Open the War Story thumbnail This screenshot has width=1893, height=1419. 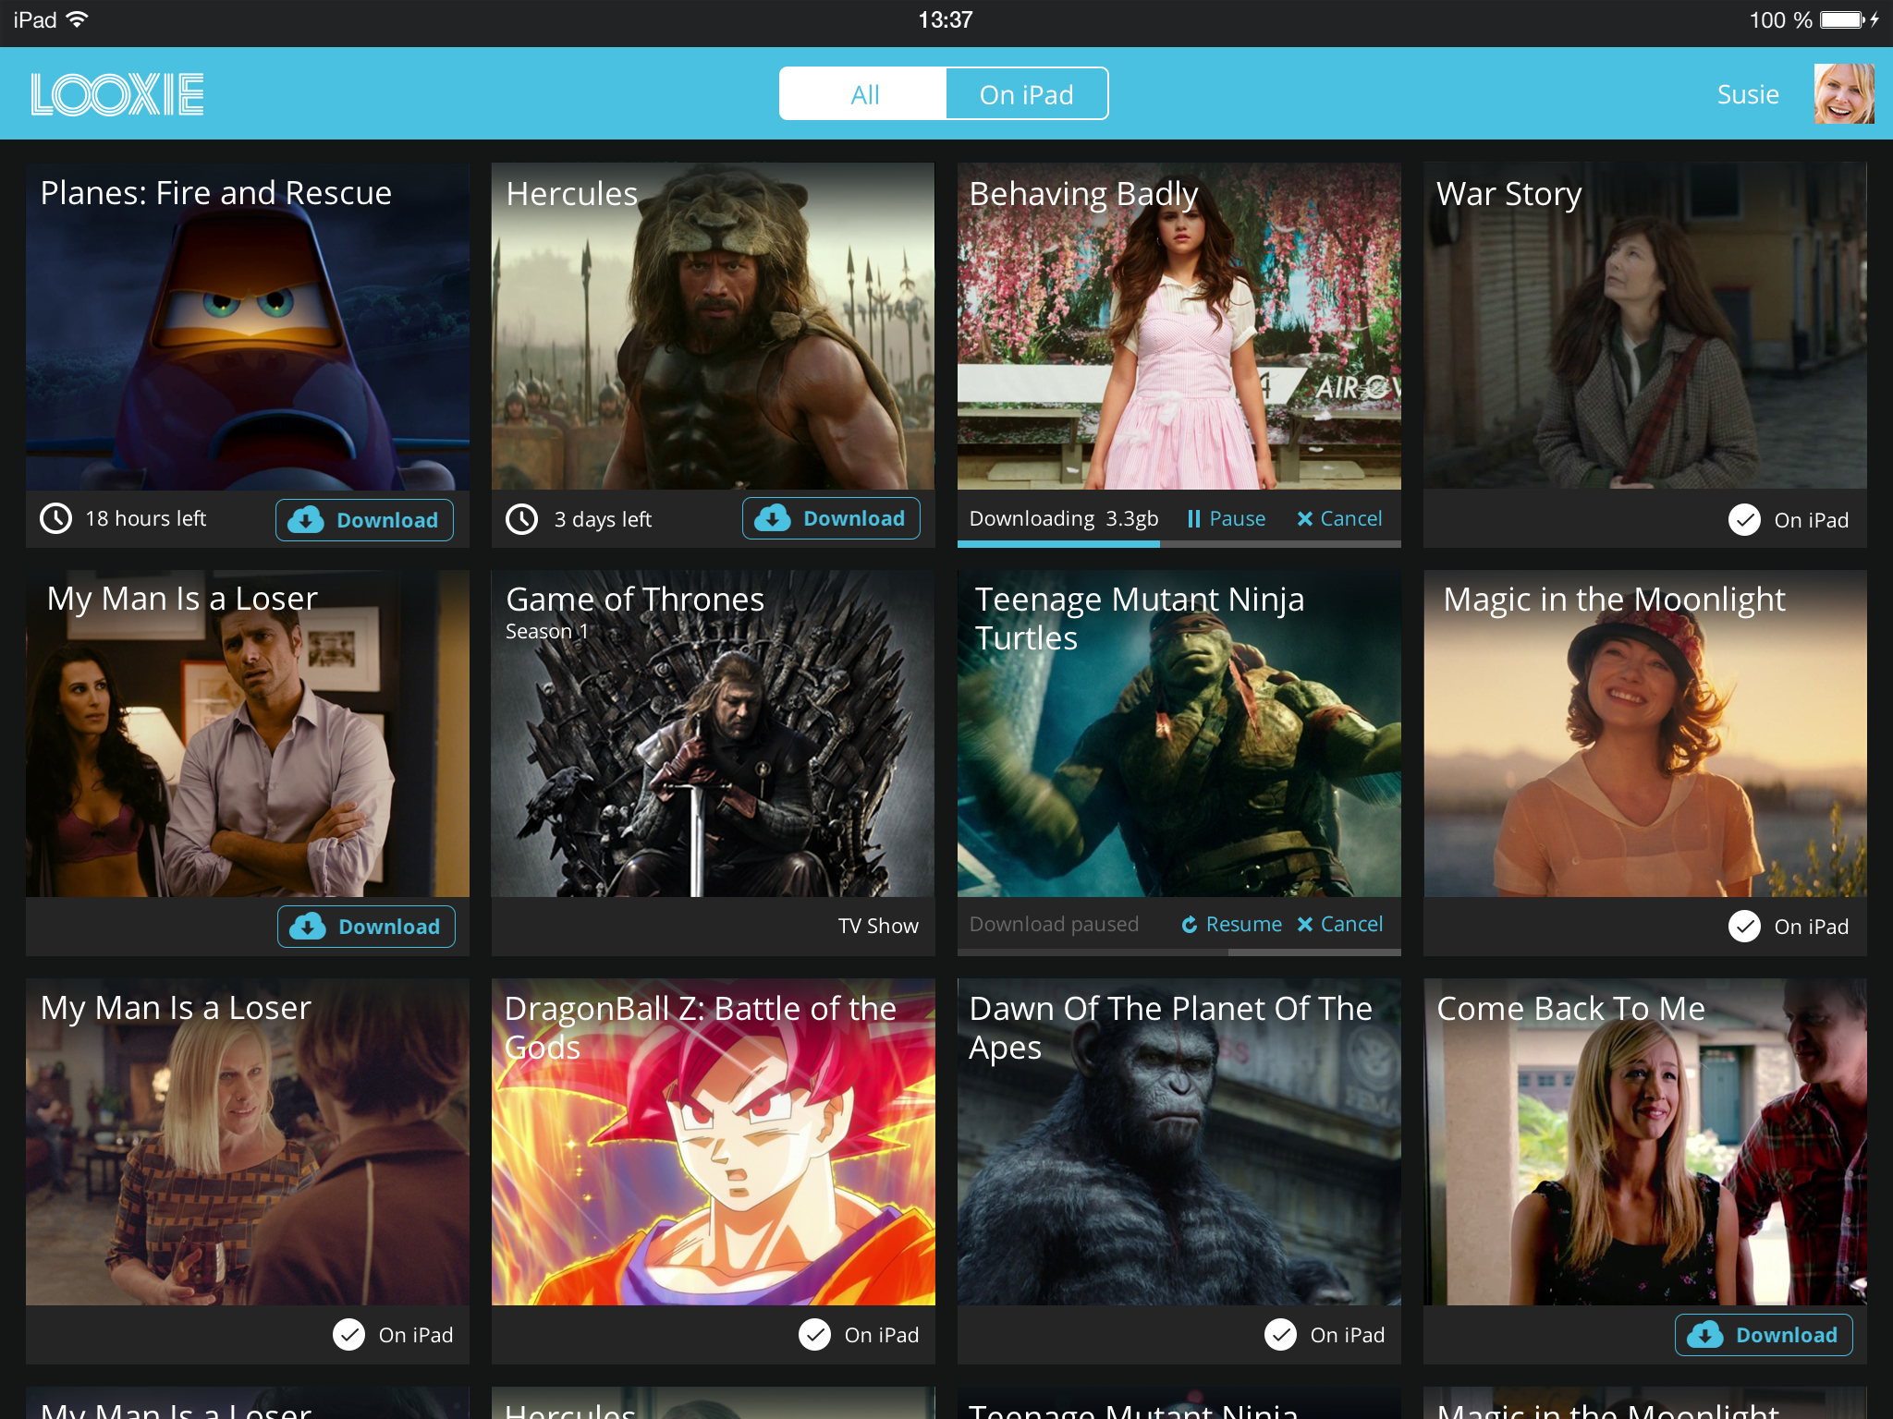(x=1645, y=327)
